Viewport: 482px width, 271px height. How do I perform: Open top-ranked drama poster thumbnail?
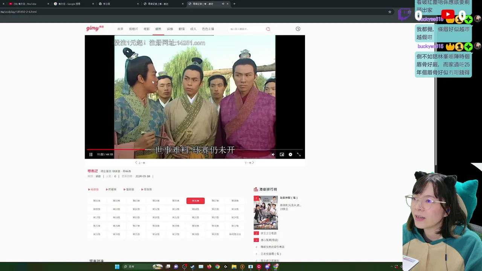click(266, 213)
